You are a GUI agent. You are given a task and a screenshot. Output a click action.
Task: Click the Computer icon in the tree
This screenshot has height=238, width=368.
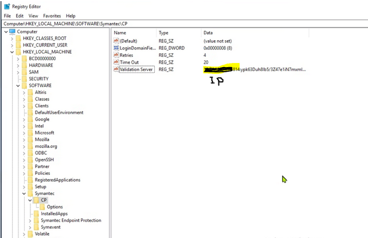[12, 32]
